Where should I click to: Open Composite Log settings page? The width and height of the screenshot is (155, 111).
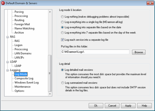click(24, 78)
